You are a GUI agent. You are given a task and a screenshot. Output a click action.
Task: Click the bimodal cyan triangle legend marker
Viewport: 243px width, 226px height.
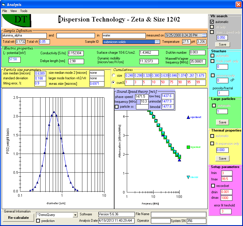188,177
